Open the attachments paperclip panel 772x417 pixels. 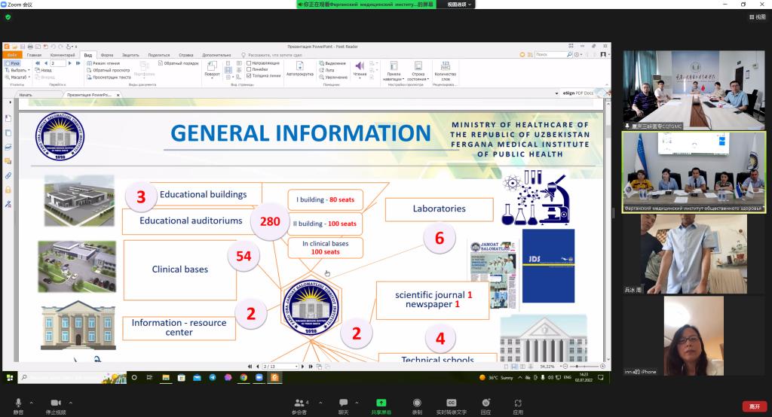(8, 175)
